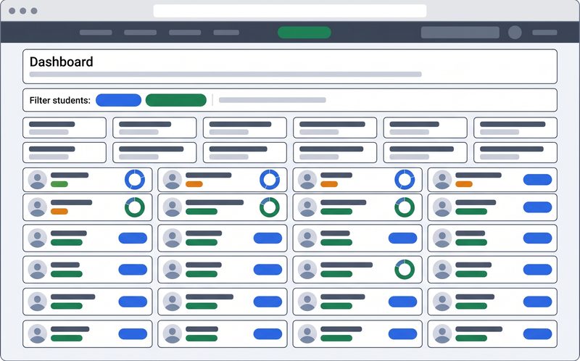
Task: Open the blue donut chart on the light-green-tag card
Action: click(135, 180)
